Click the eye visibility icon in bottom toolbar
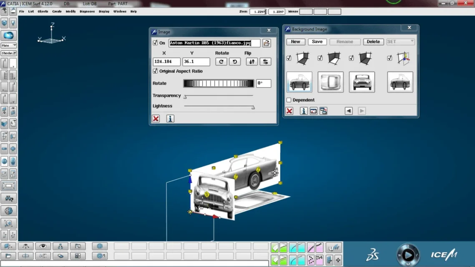This screenshot has height=267, width=475. pos(43,246)
